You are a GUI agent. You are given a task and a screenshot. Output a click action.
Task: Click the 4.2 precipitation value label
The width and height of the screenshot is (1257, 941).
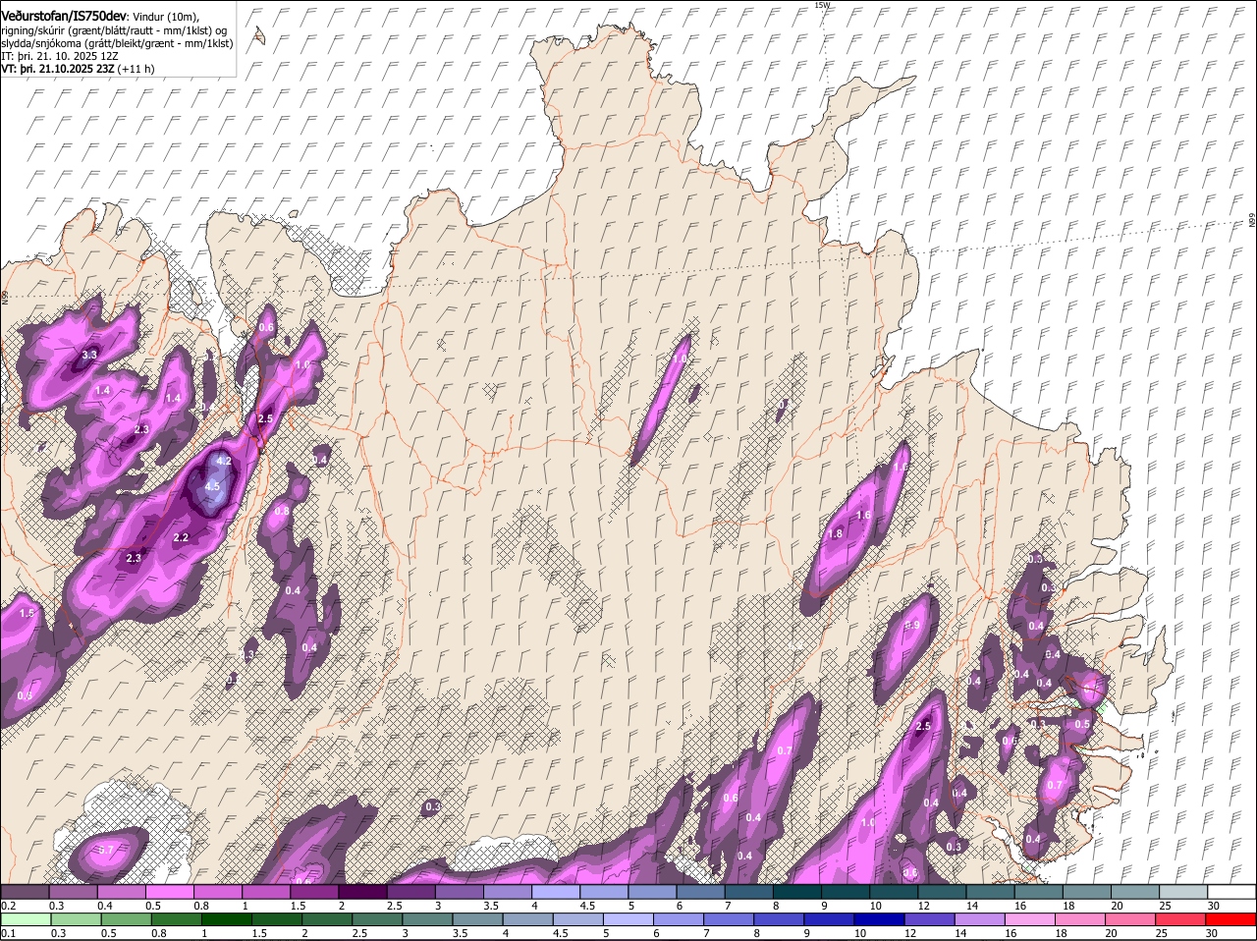point(223,461)
